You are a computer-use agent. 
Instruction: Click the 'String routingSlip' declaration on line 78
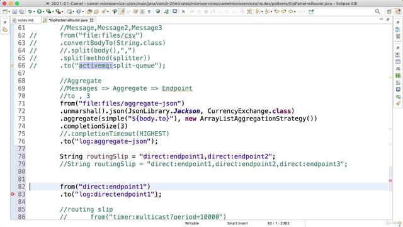pos(94,156)
